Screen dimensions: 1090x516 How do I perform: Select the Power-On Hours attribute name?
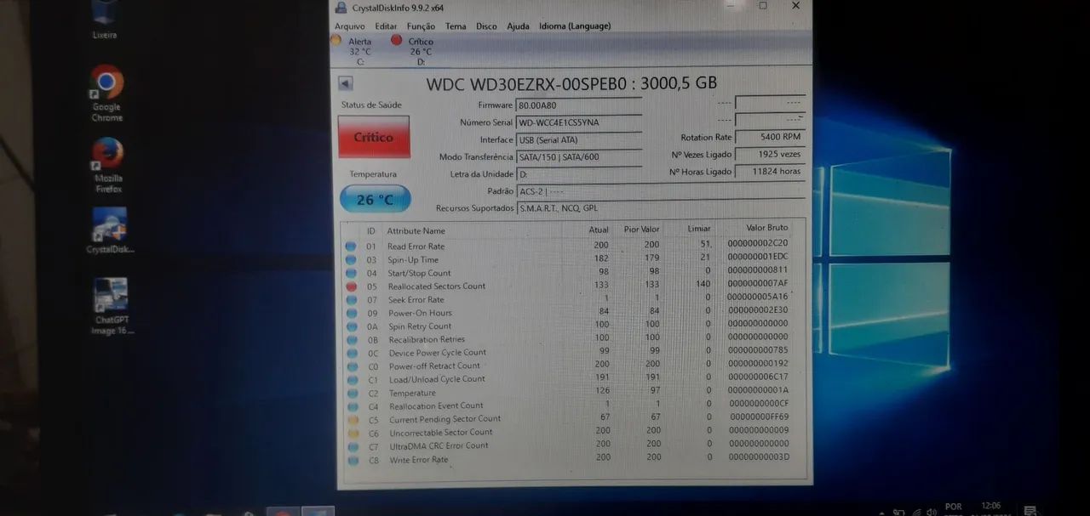click(x=420, y=313)
